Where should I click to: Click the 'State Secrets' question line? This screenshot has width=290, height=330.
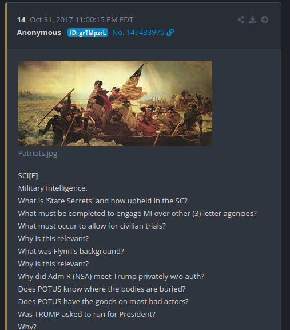103,201
